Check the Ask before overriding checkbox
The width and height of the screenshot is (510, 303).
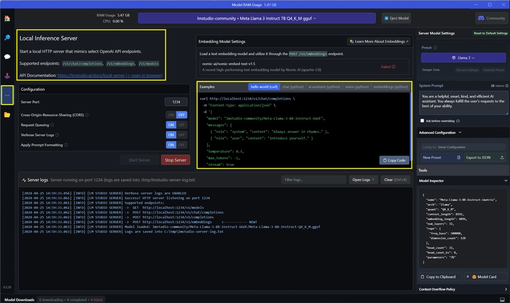[x=422, y=120]
